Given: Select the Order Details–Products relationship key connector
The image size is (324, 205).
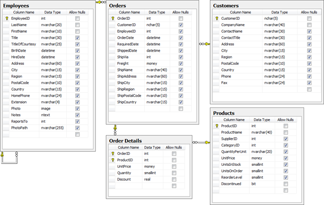Looking at the screenshot, I should (x=207, y=142).
